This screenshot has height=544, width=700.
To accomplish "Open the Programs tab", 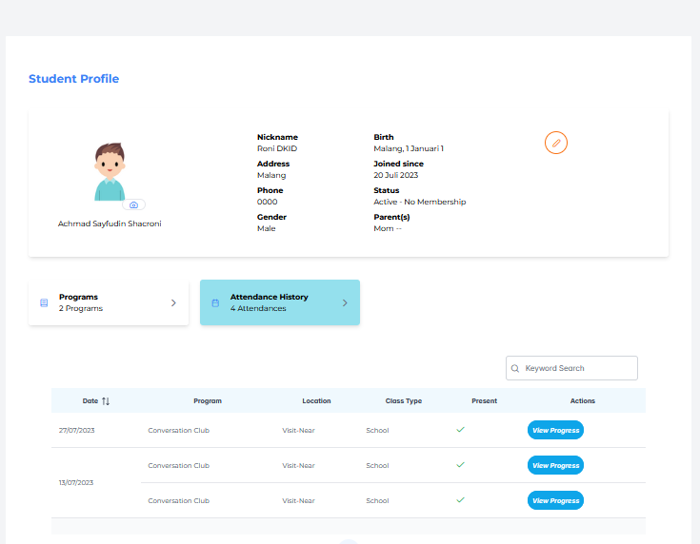I will point(109,302).
